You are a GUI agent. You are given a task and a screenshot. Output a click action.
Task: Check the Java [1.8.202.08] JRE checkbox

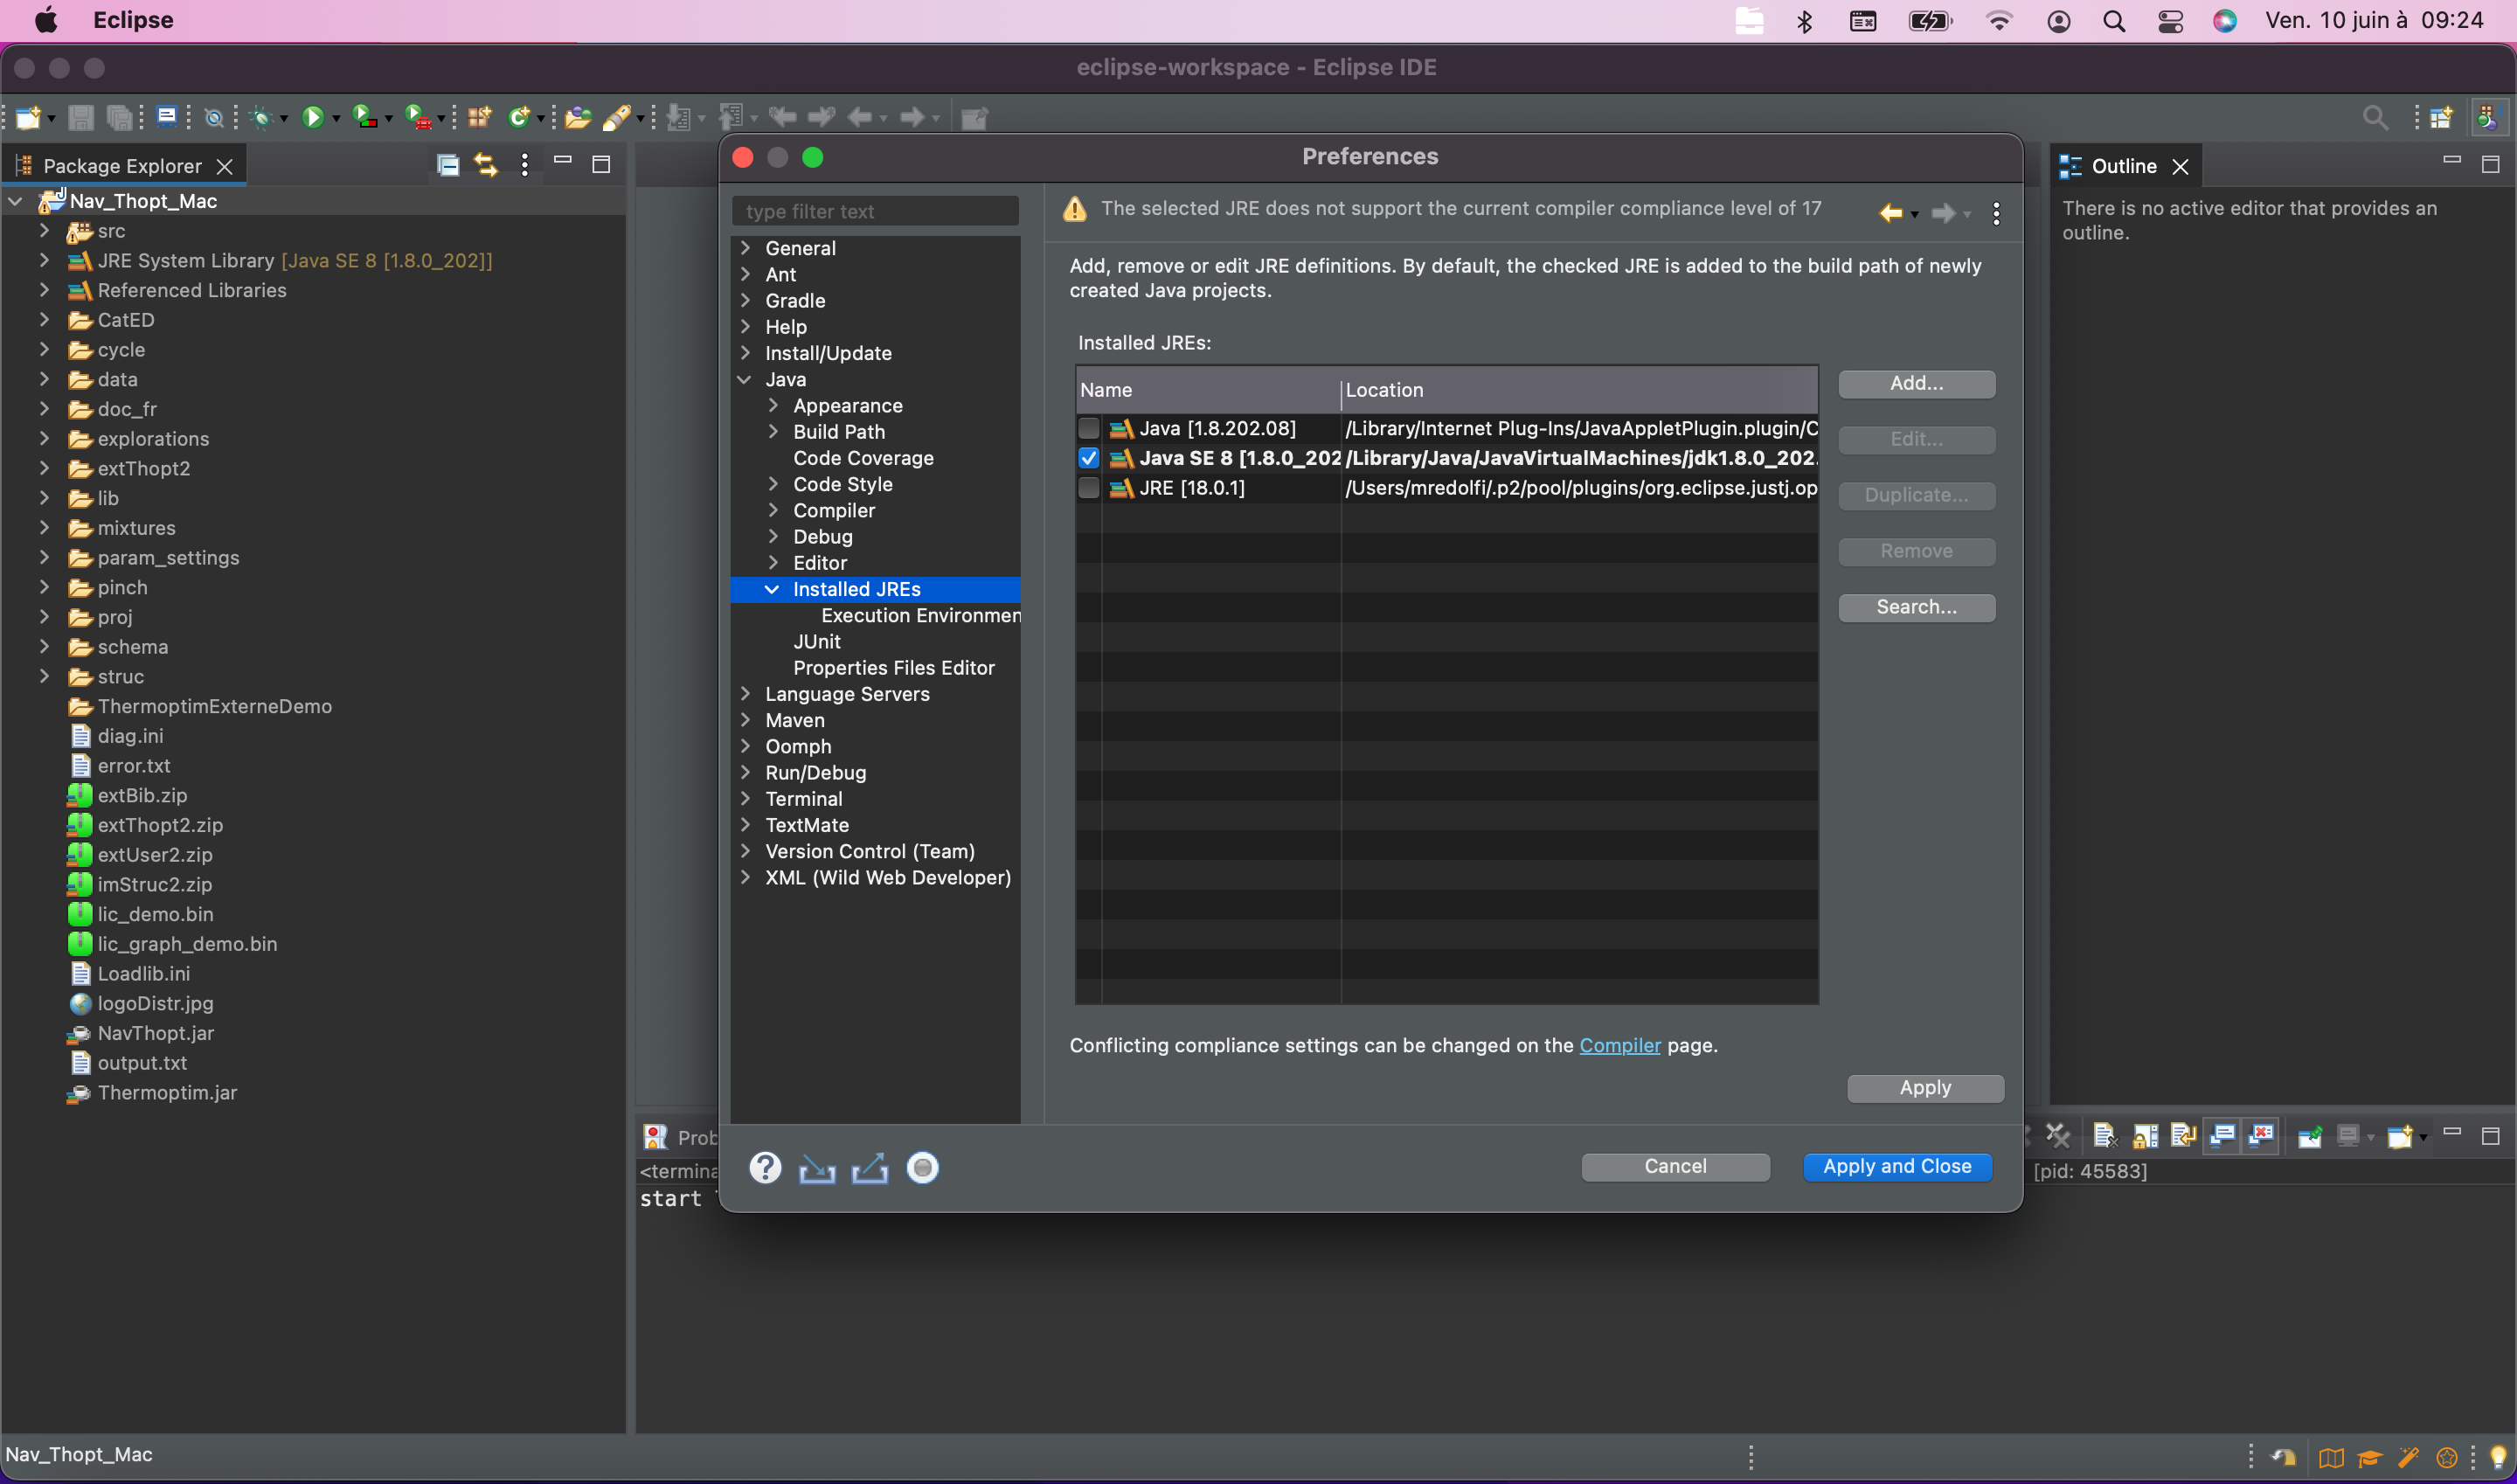[x=1089, y=428]
